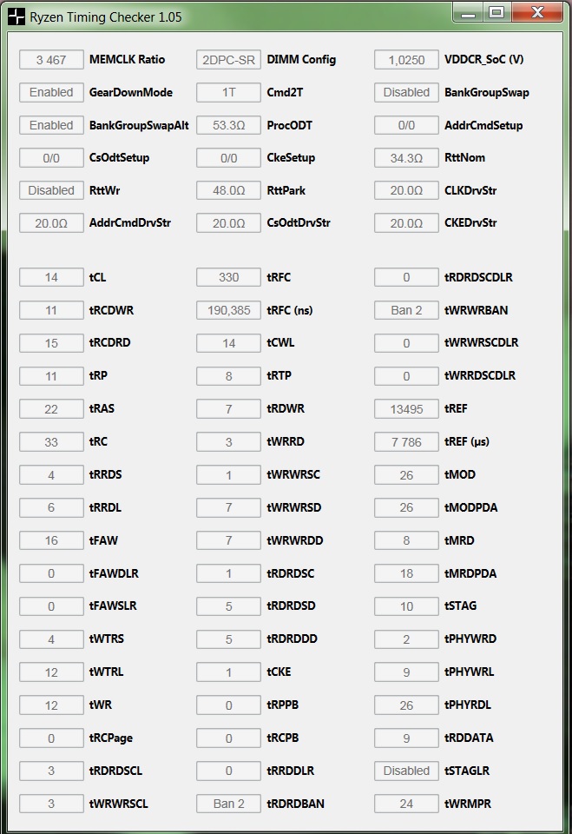572x834 pixels.
Task: Select the tSTAG value 10
Action: [407, 607]
